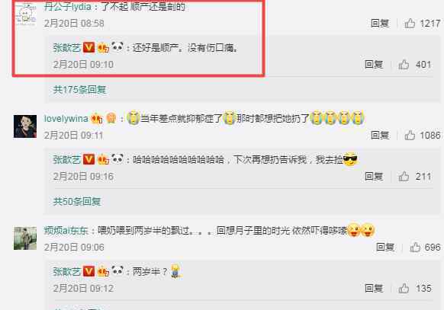Open lovelywina's profile from username link

pos(66,119)
